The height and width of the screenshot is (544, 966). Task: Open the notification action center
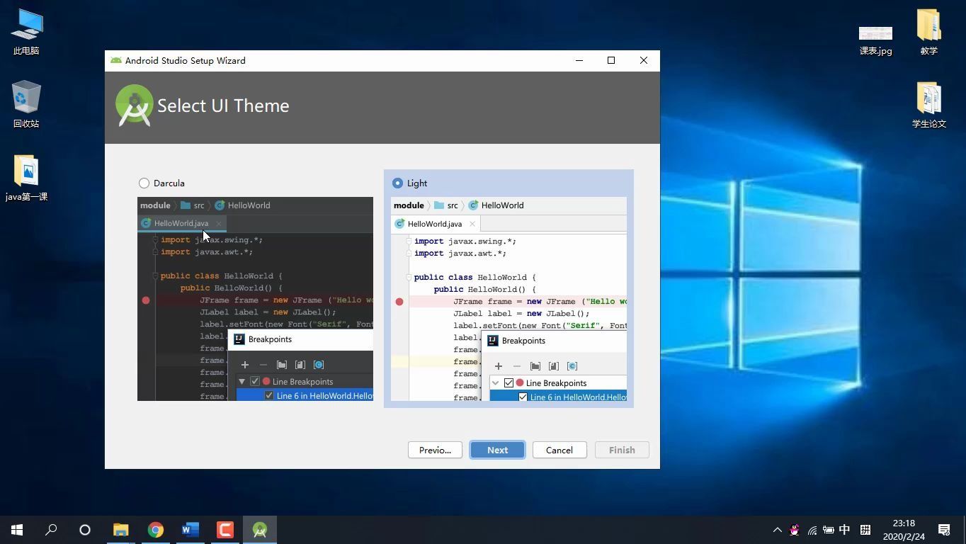(944, 530)
